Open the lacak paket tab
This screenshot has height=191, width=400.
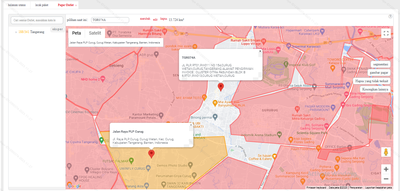click(x=42, y=5)
